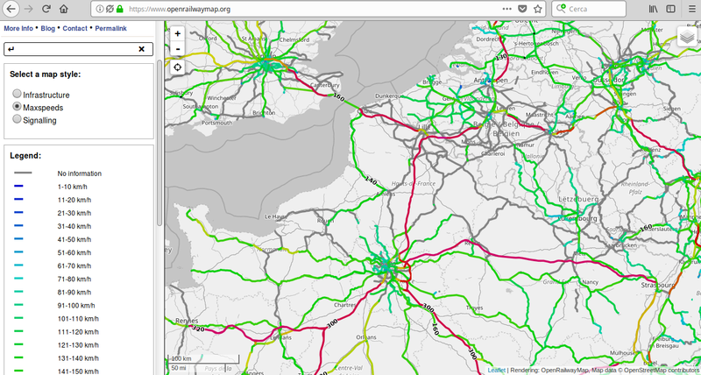Save the page to Pocket
The image size is (701, 375).
[523, 8]
